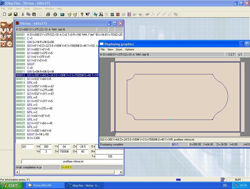The image size is (250, 189).
Task: Open Options menu in Displaying graphics window
Action: click(130, 49)
